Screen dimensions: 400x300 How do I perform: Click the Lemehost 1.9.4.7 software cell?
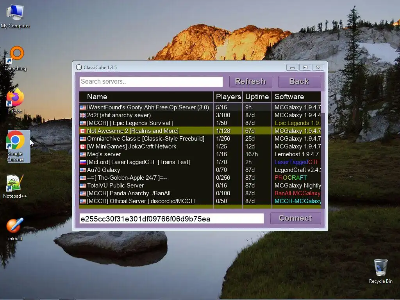[296, 154]
